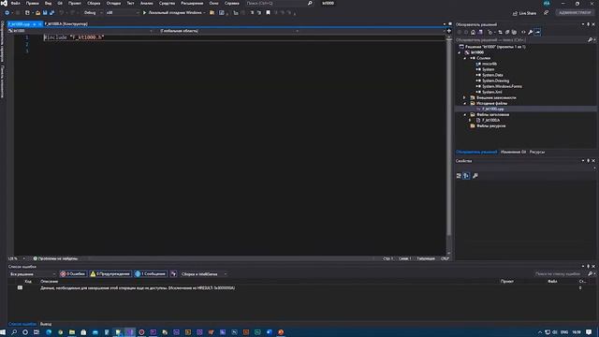
Task: Click the Navigate Back toolbar icon
Action: pyautogui.click(x=7, y=12)
